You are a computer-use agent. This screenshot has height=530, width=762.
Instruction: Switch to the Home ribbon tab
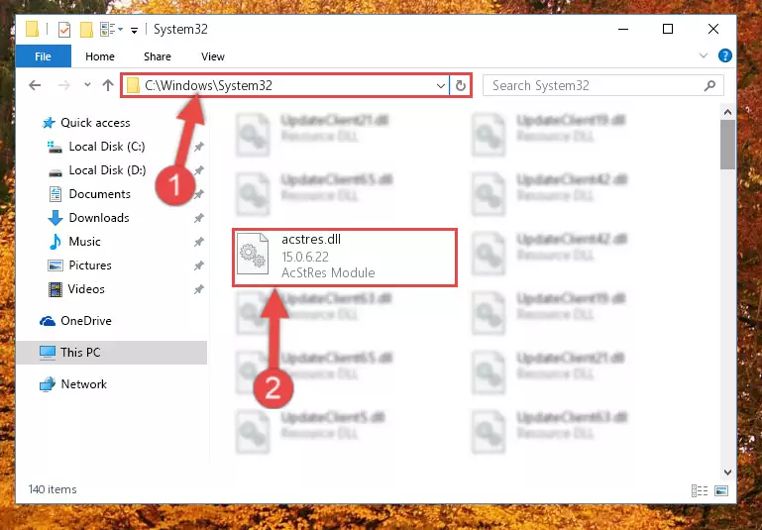coord(100,56)
